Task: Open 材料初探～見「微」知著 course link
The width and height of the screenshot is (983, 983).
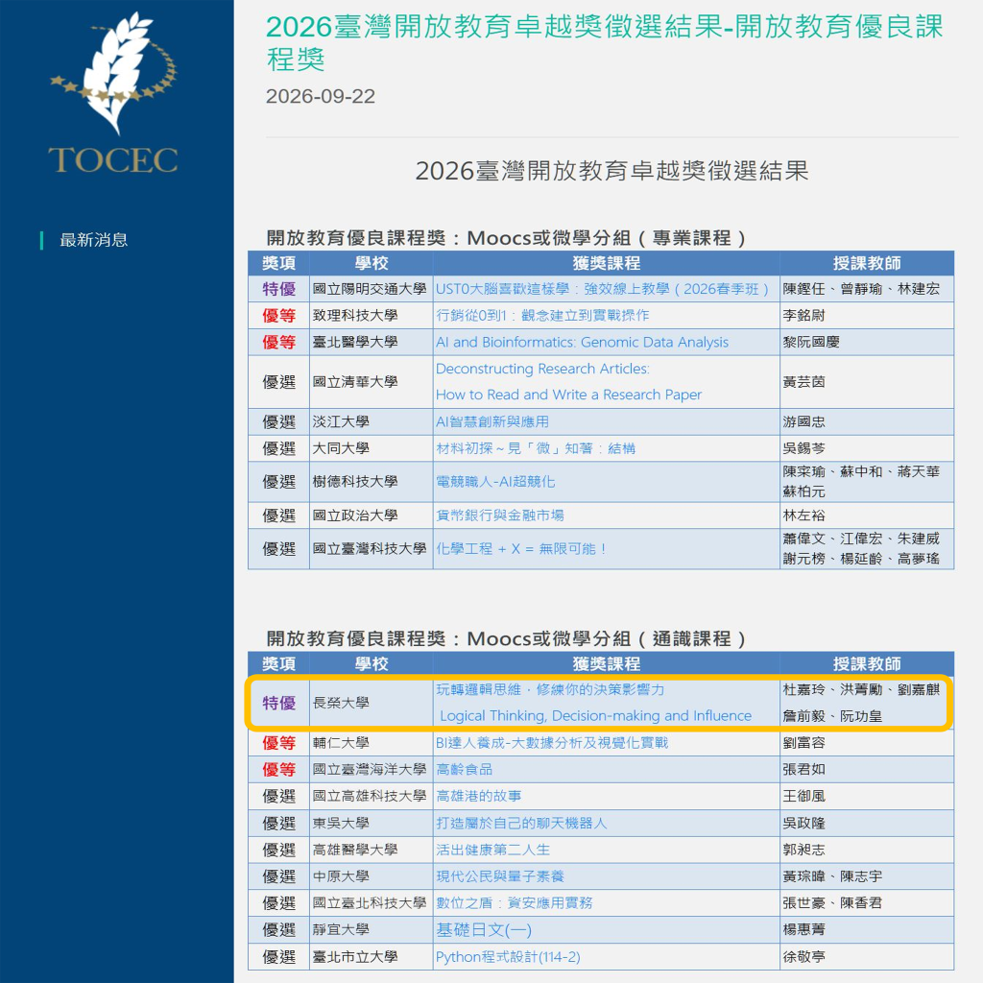Action: pyautogui.click(x=536, y=448)
